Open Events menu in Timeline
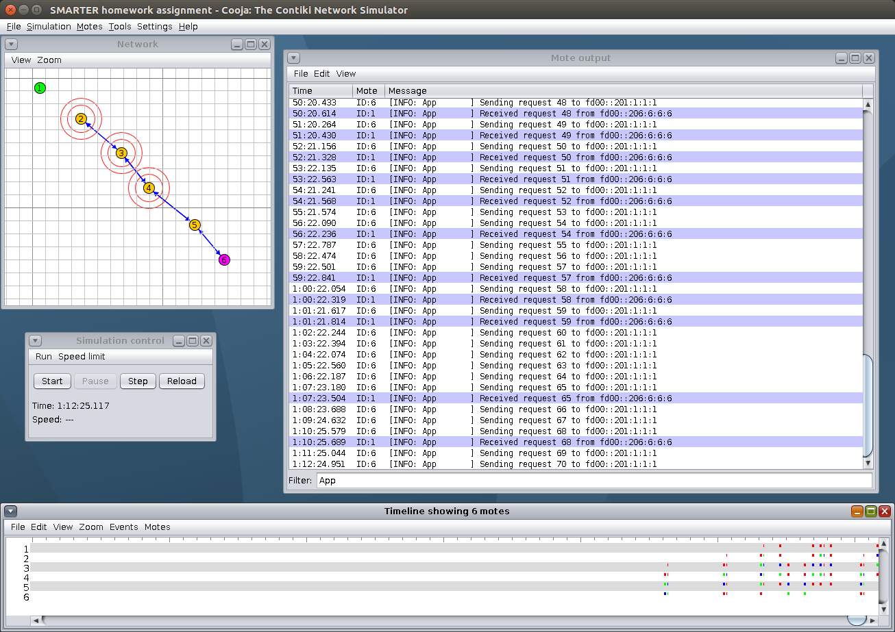 click(124, 527)
